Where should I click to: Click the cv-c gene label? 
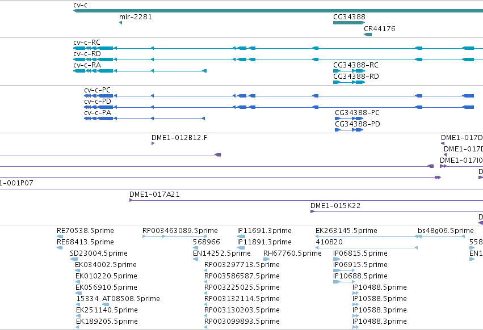[x=80, y=5]
